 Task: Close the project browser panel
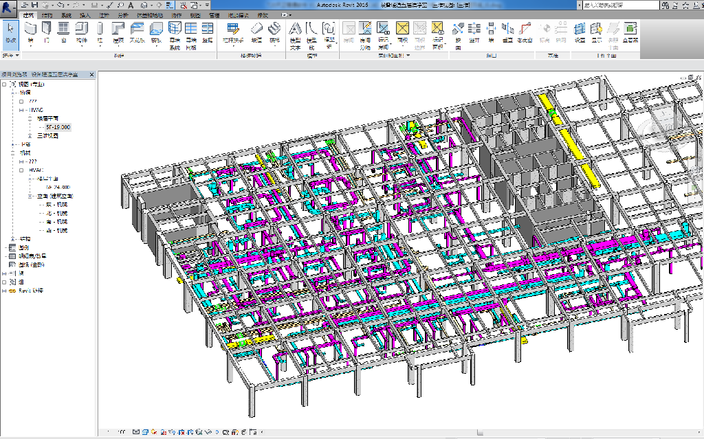point(92,74)
